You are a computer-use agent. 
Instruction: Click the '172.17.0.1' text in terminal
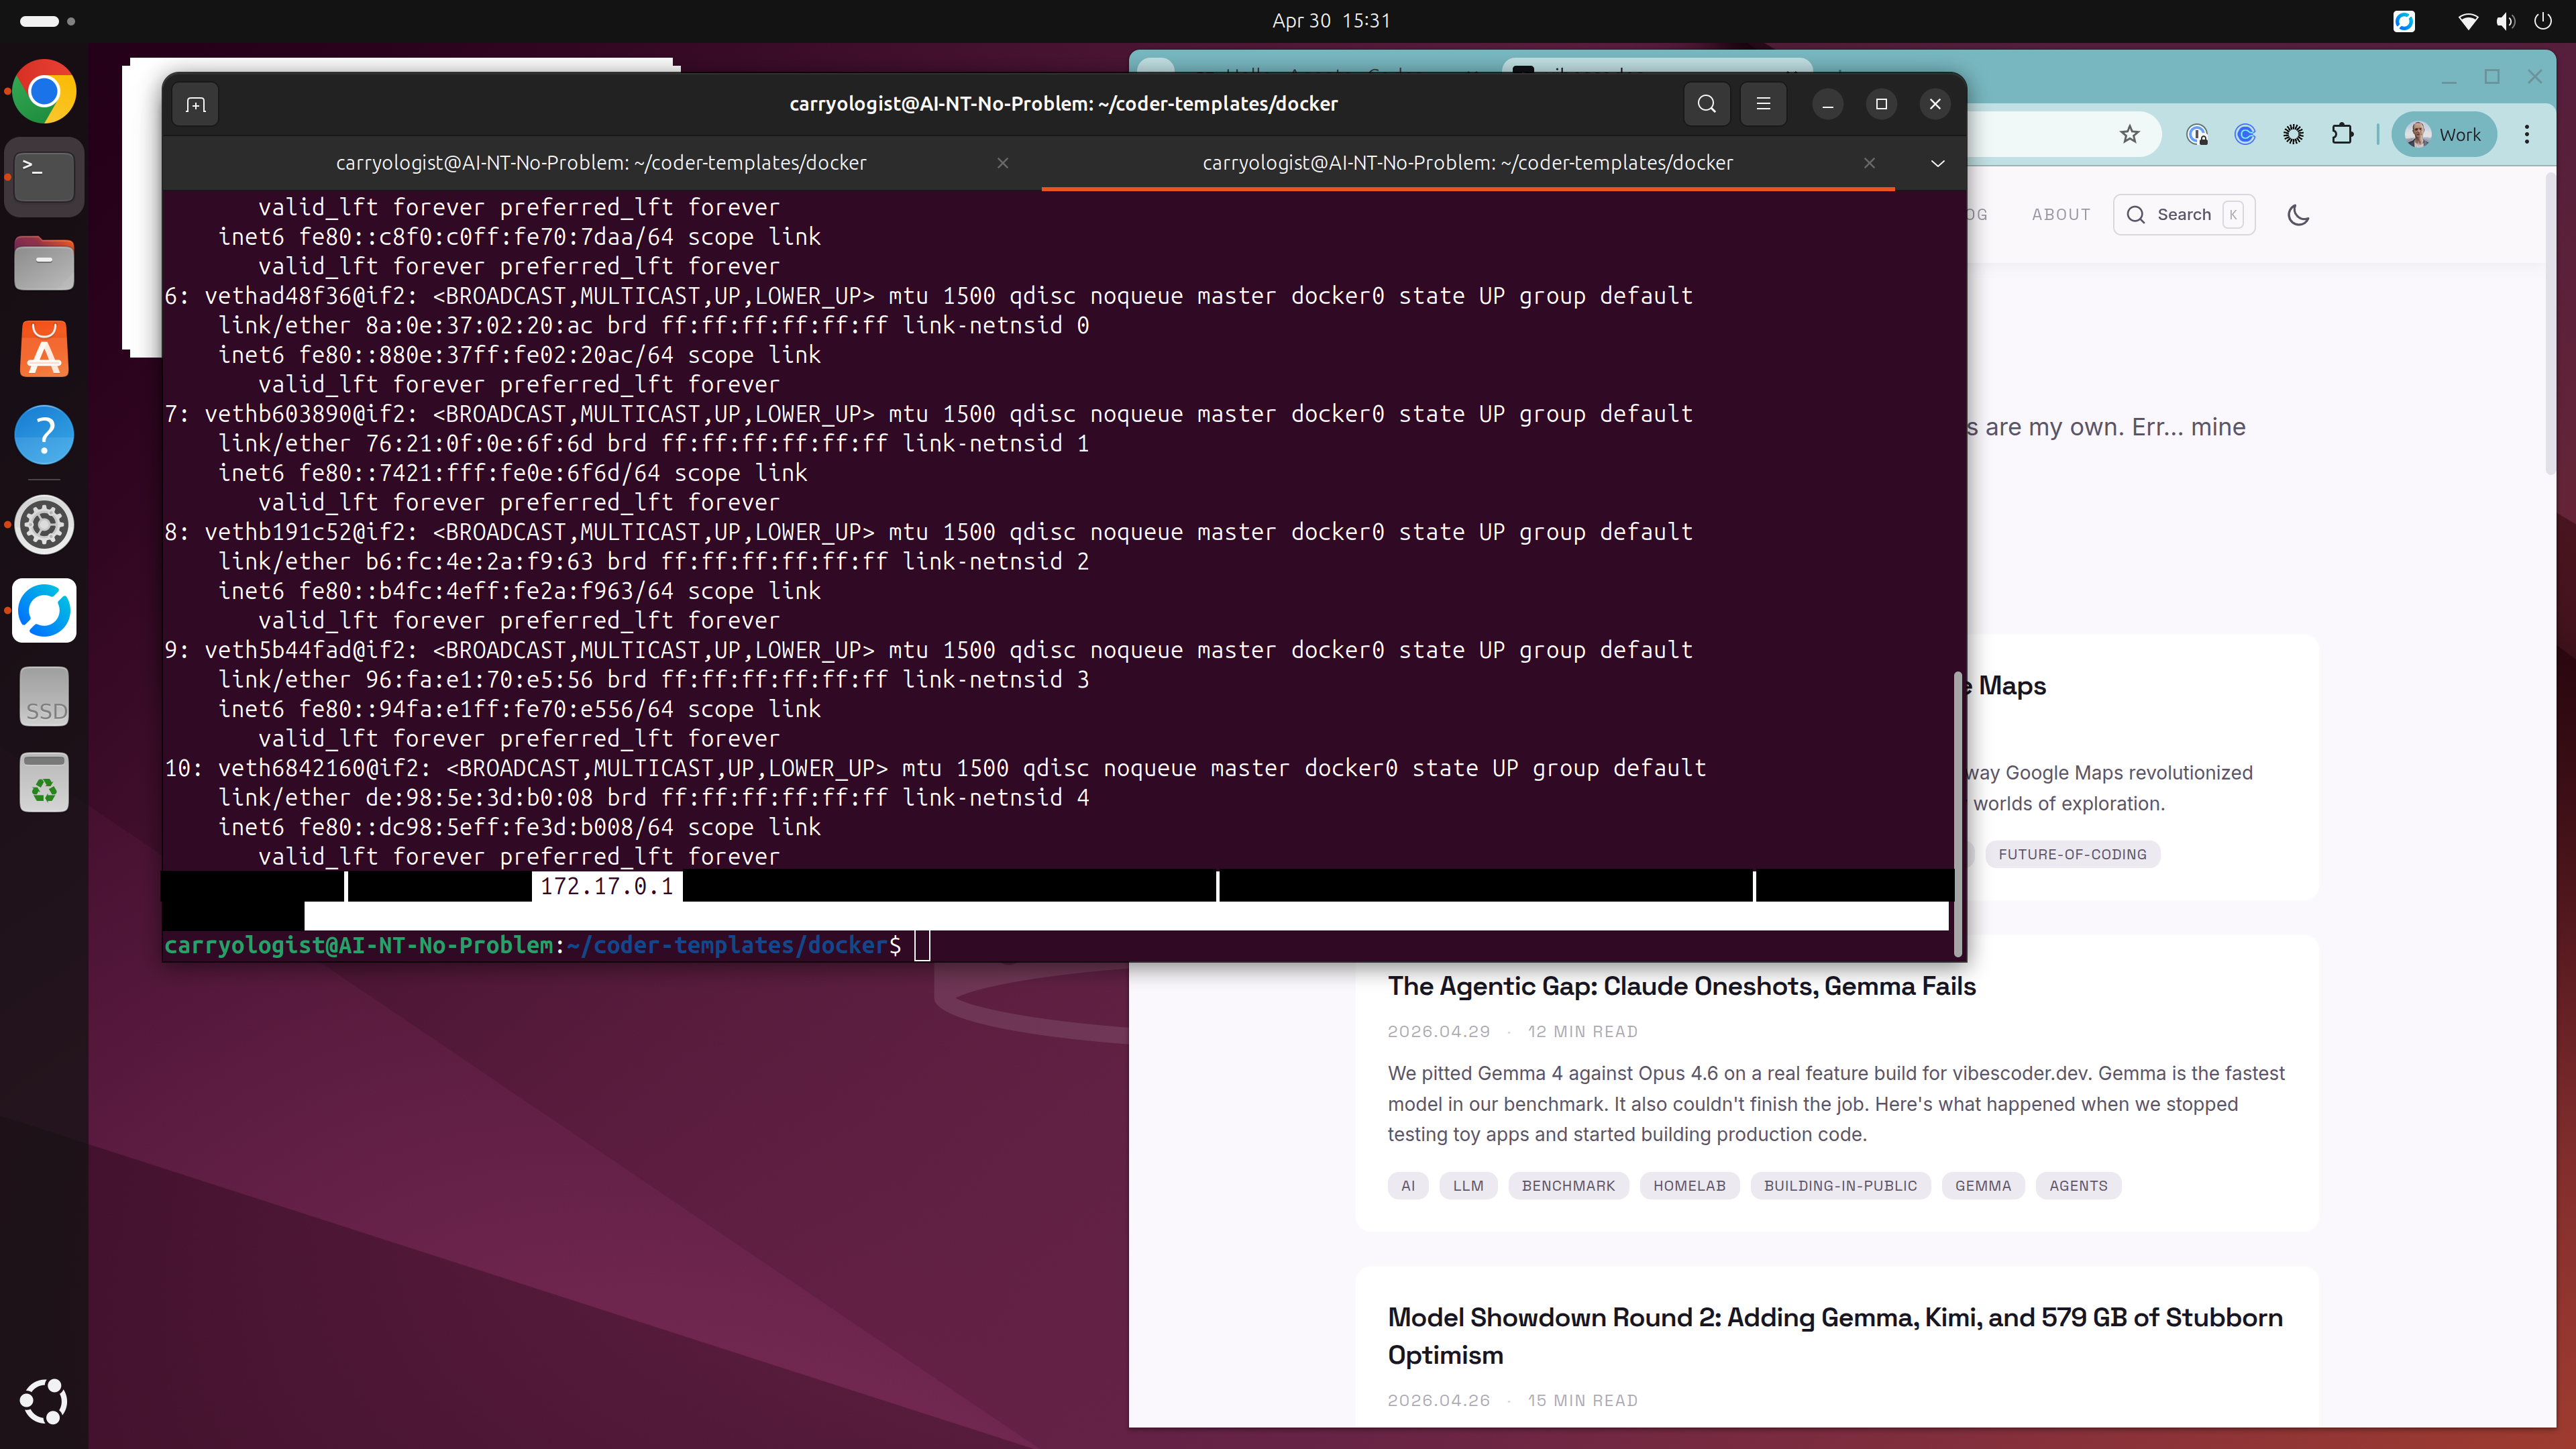pos(607,886)
